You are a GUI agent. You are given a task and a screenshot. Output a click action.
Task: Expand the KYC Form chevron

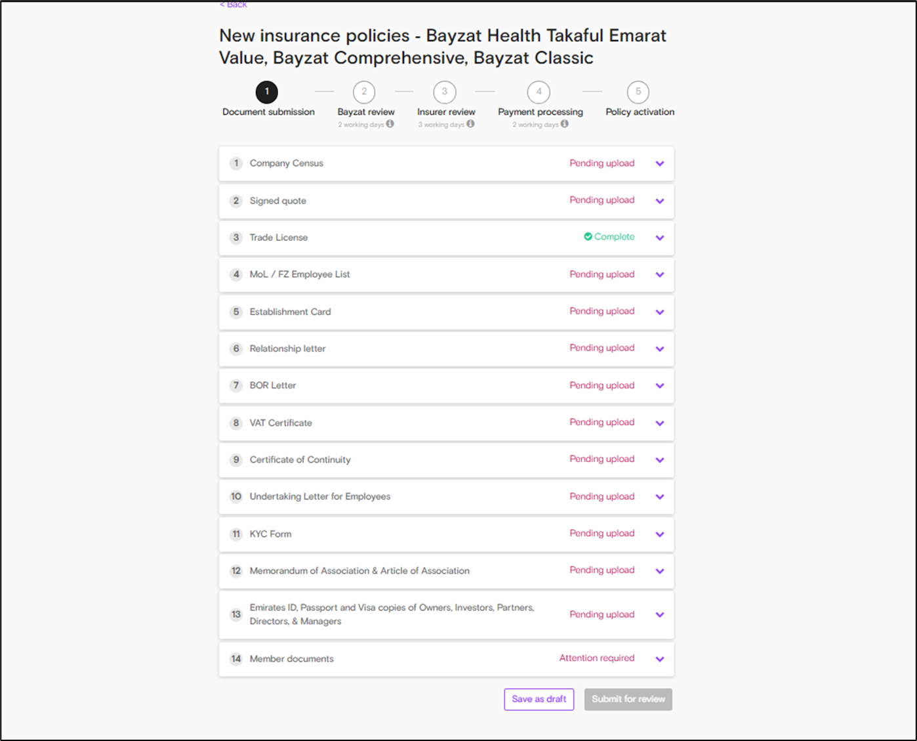[660, 534]
